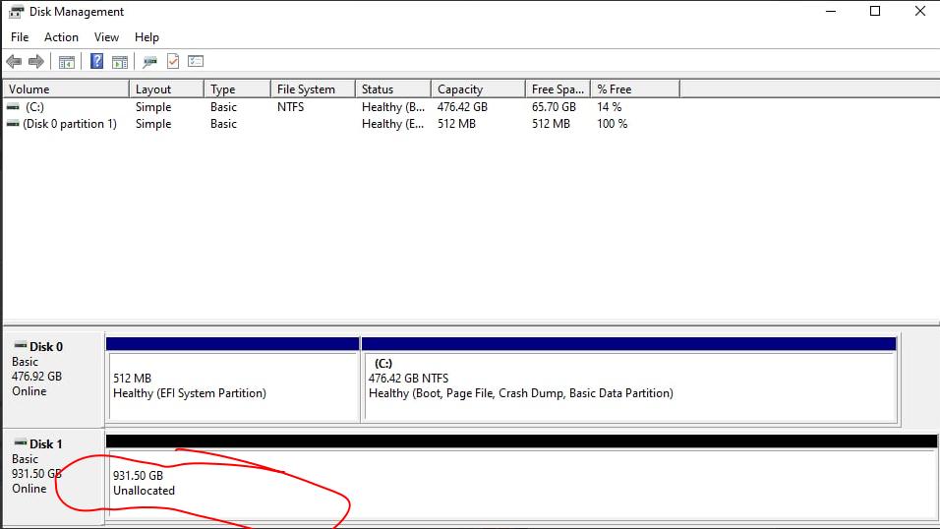This screenshot has width=940, height=529.
Task: Open the File menu
Action: 20,37
